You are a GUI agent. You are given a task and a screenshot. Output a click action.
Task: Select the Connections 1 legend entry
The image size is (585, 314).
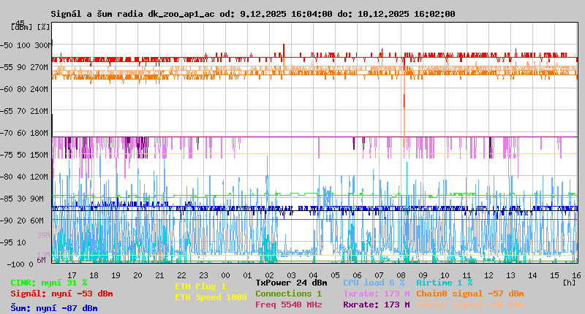point(288,294)
